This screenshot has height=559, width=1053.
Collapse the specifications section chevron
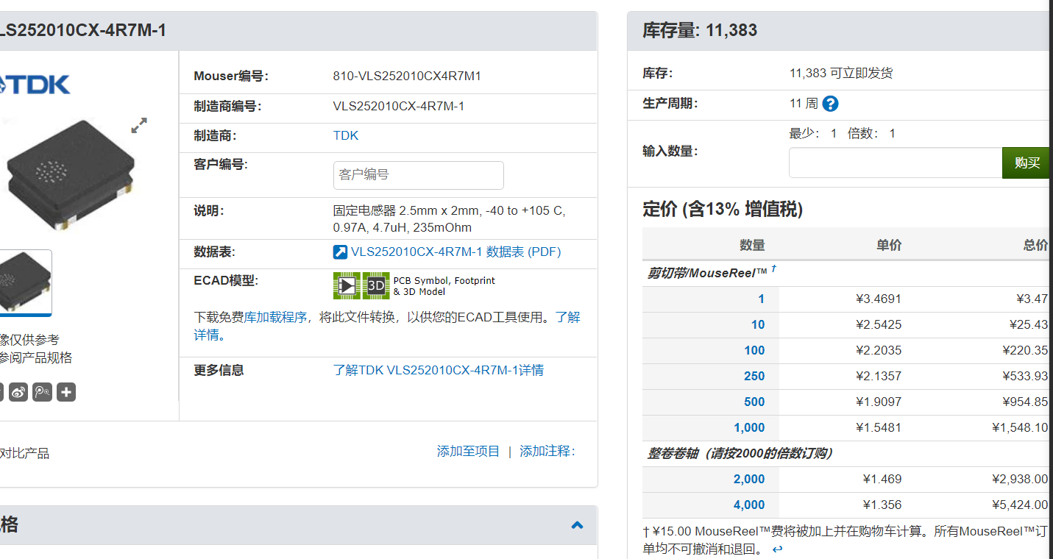(577, 525)
